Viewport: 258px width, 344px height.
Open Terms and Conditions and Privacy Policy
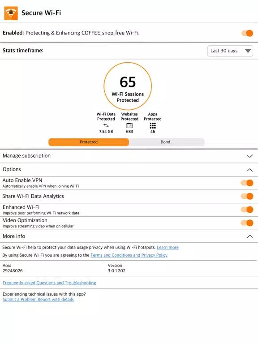pos(129,255)
